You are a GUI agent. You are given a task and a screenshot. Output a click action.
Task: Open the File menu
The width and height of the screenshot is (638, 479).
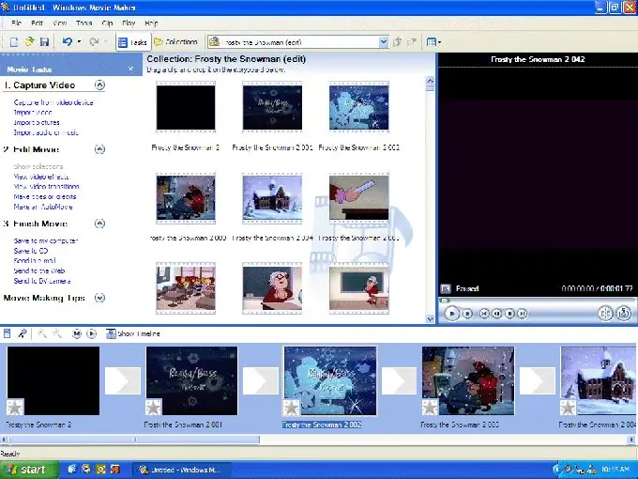tap(16, 23)
